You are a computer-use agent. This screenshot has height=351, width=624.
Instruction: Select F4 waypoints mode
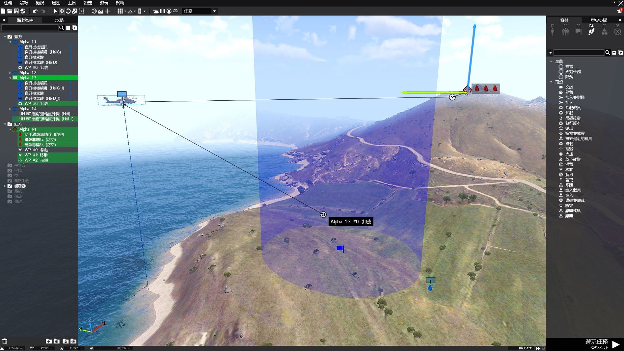pos(591,30)
